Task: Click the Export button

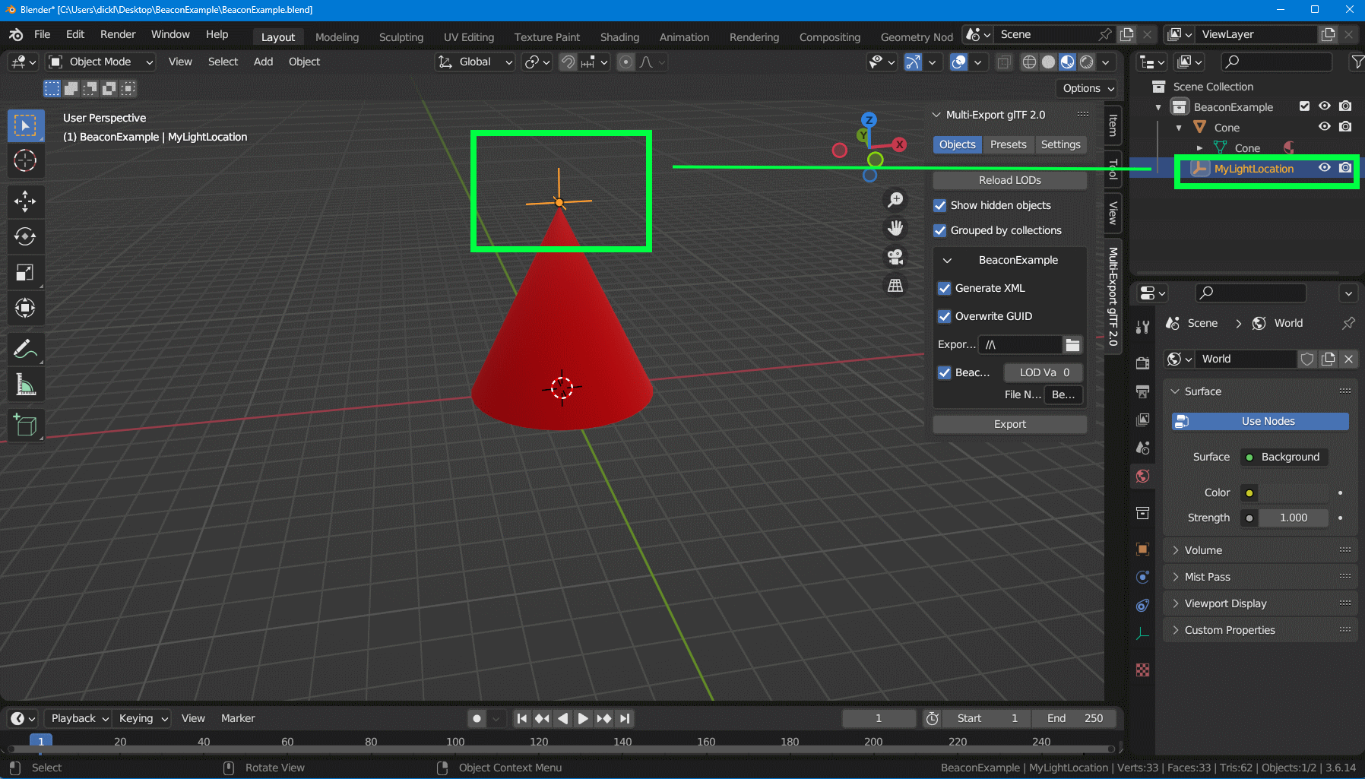Action: (1009, 424)
